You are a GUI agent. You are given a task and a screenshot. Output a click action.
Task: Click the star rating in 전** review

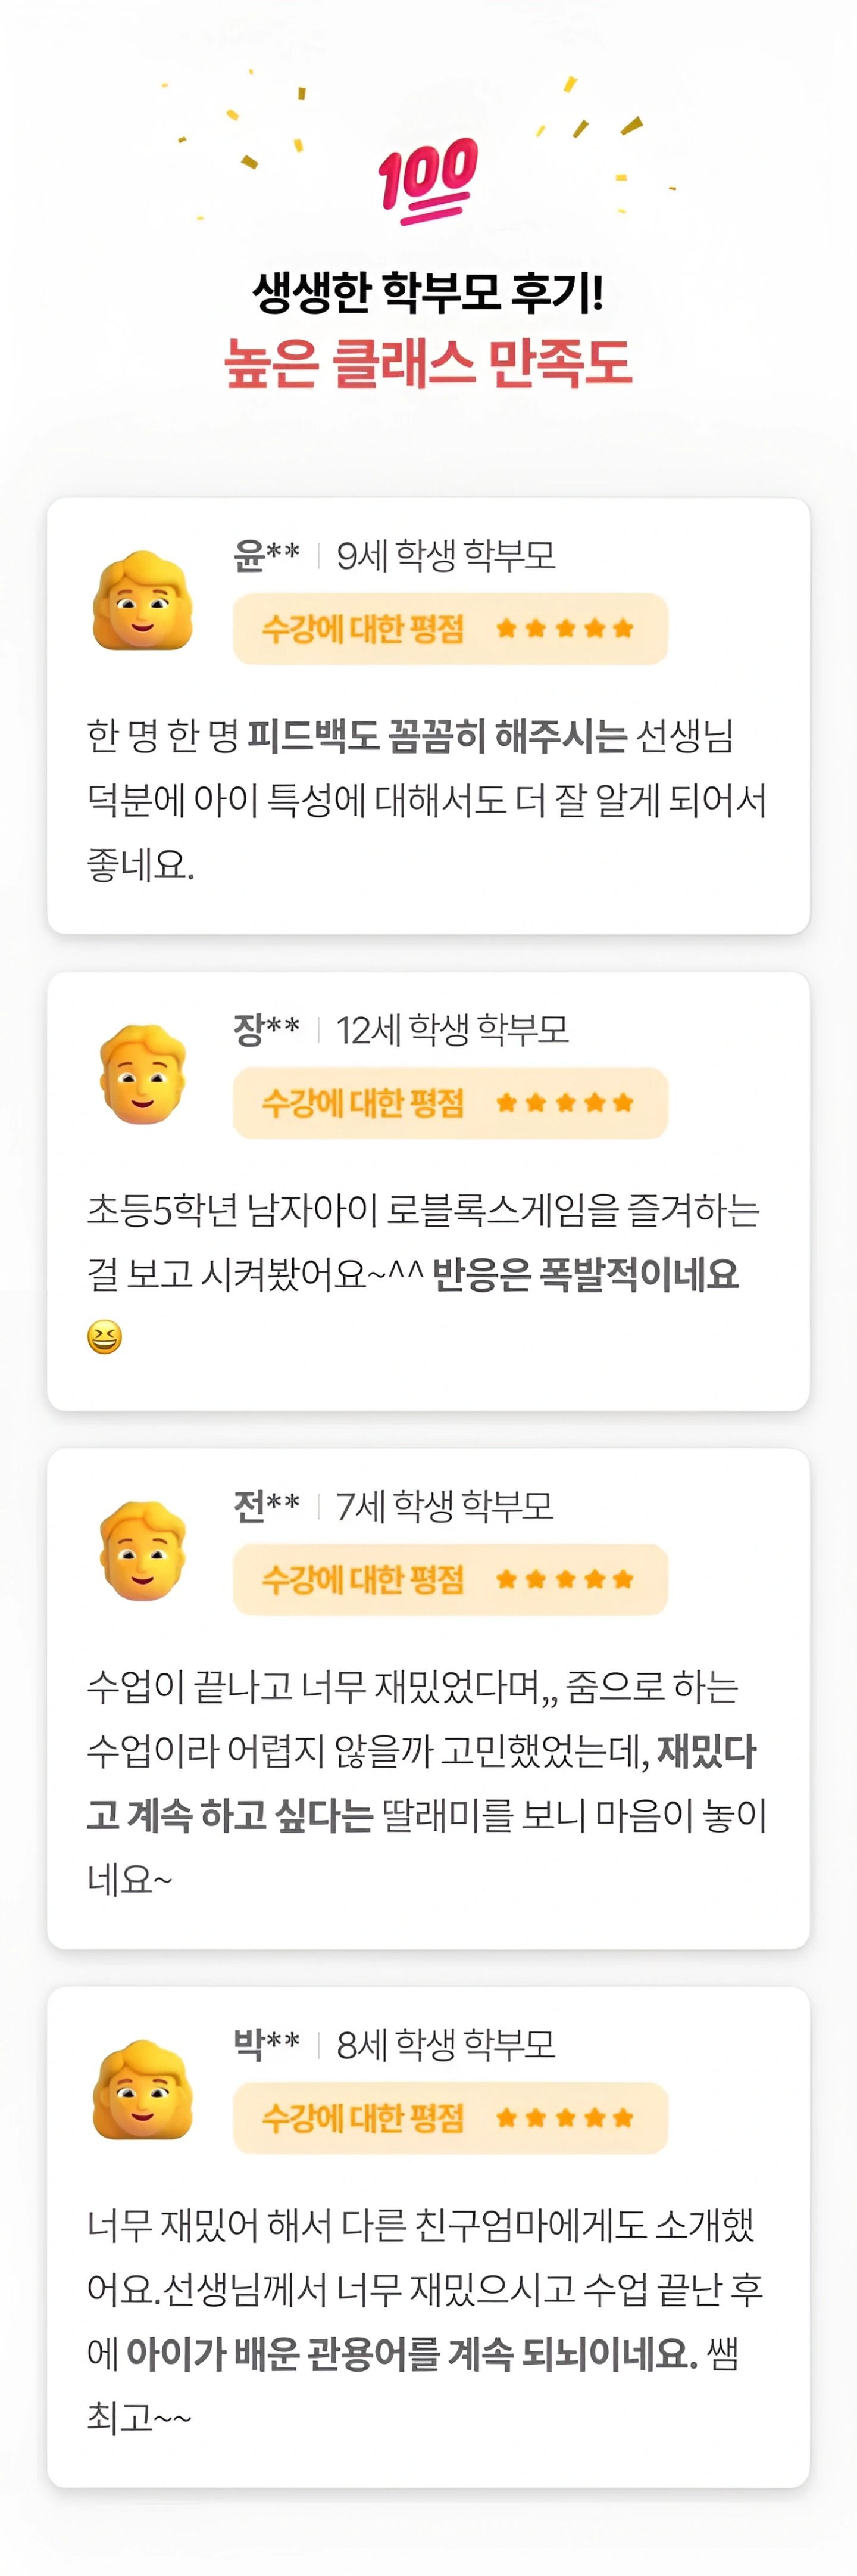click(565, 1579)
